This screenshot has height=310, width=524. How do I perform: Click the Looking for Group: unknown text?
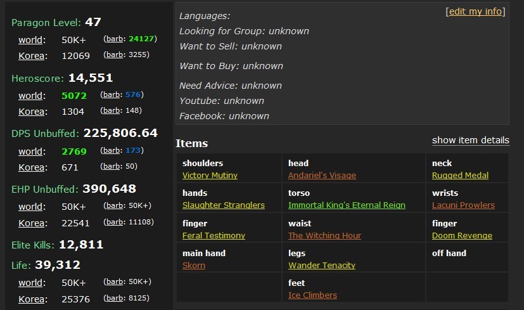click(244, 31)
